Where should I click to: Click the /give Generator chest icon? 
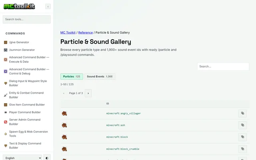point(6,42)
